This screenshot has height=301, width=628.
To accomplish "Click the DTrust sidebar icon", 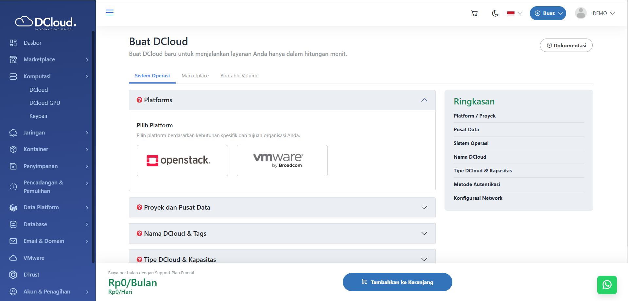I will point(13,275).
